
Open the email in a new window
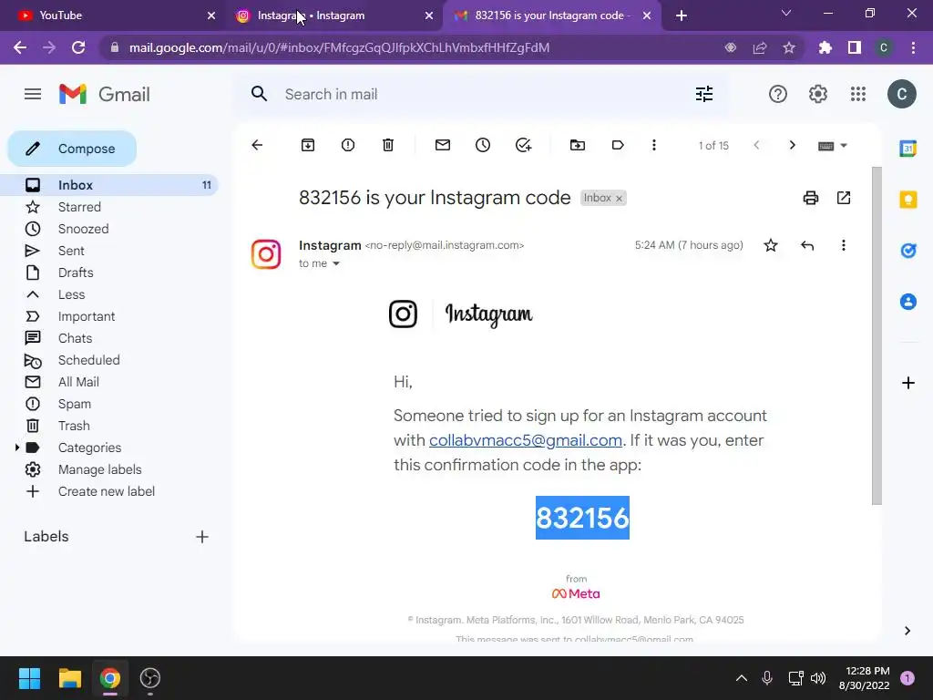click(844, 198)
